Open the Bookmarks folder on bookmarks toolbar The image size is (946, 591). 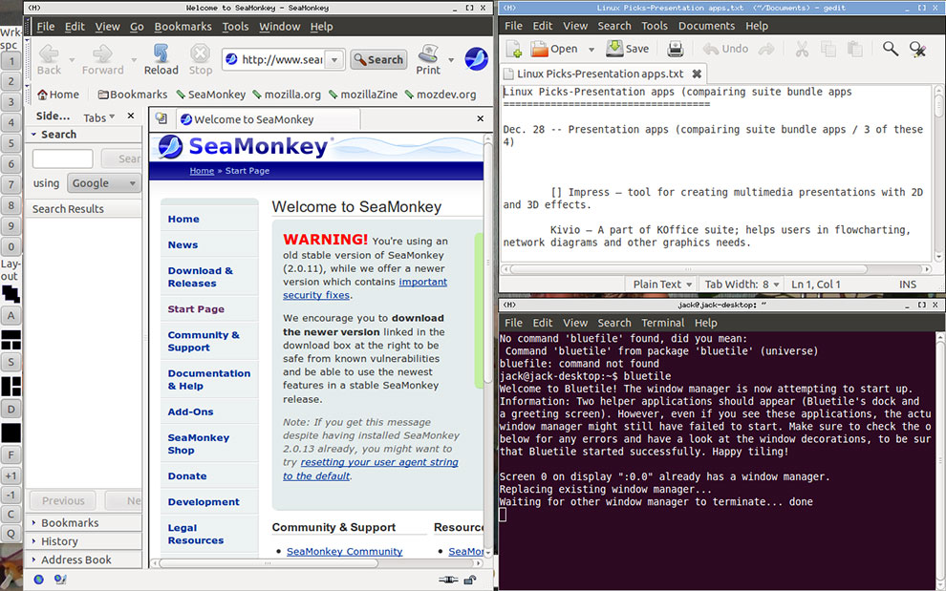133,95
